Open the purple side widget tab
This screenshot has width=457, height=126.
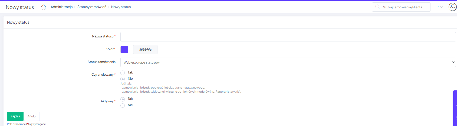point(455,108)
